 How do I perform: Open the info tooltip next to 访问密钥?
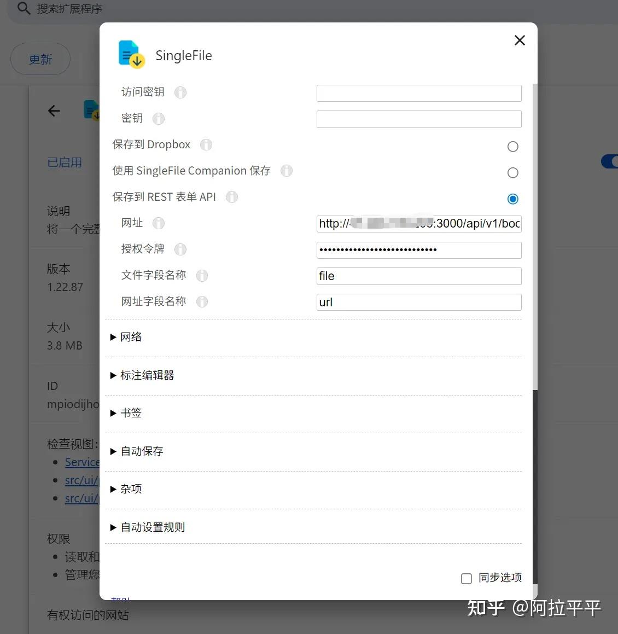click(x=180, y=92)
